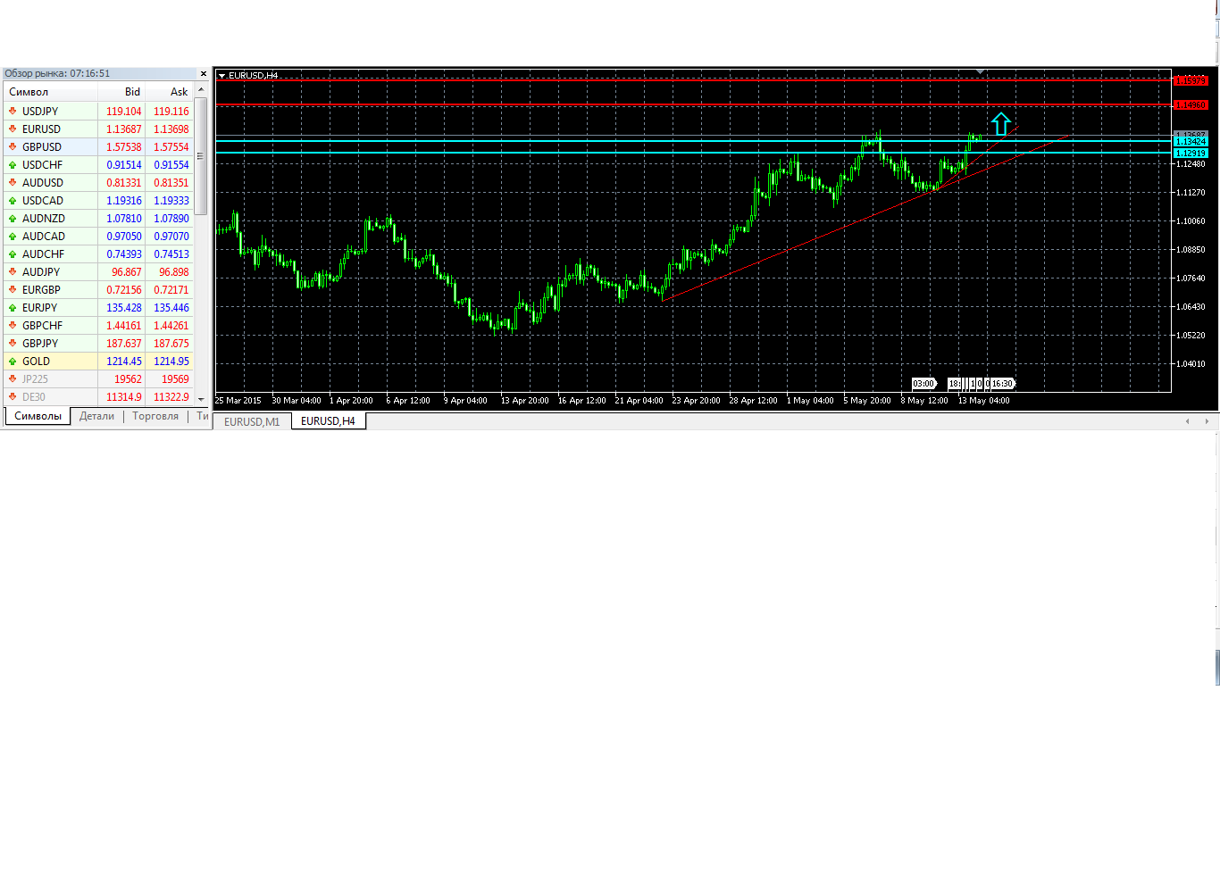Screen dimensions: 1220x873
Task: Sort by the Символ column header
Action: [49, 92]
